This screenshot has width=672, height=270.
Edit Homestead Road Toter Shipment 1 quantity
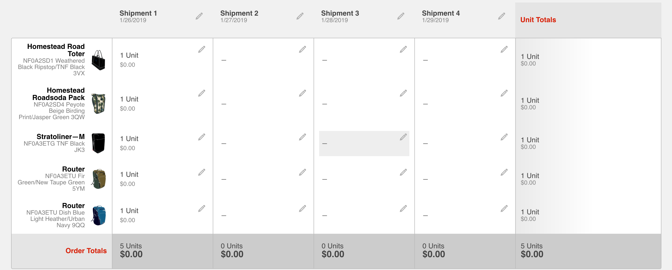click(x=201, y=50)
